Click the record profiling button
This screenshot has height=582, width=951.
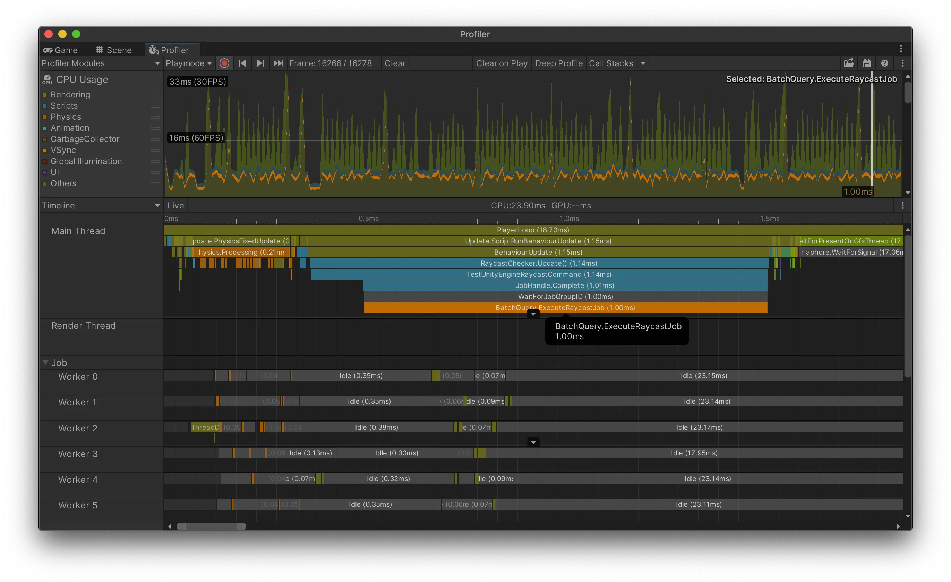224,63
